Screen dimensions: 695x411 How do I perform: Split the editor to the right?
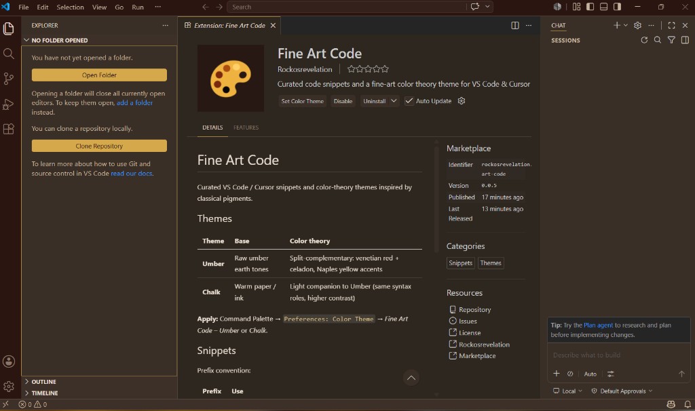coord(514,26)
